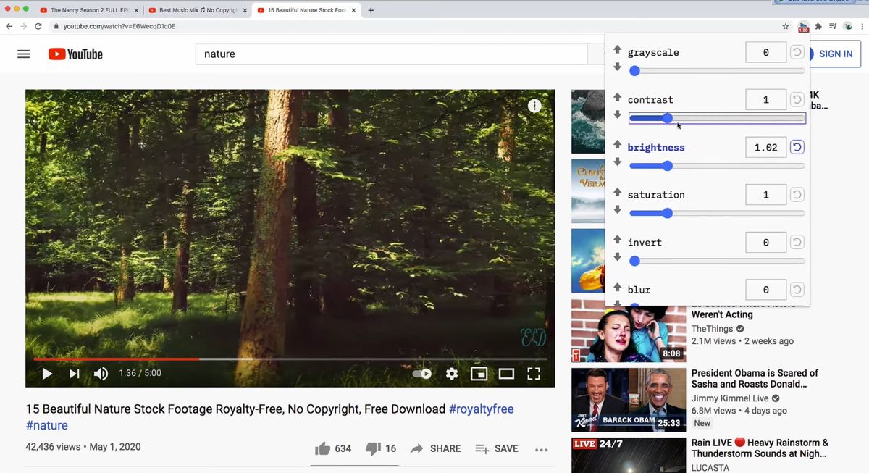869x473 pixels.
Task: Increase brightness with up arrow
Action: point(617,145)
